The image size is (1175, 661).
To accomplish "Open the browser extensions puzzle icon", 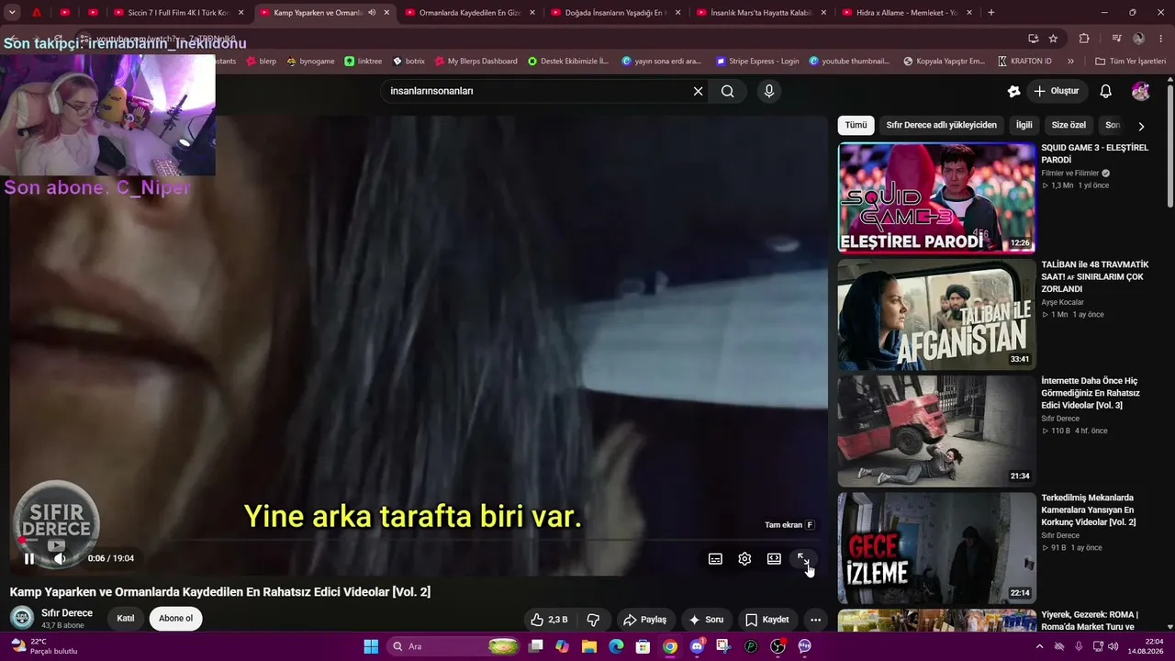I will (1084, 39).
